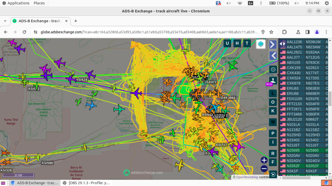The height and width of the screenshot is (186, 332).
Task: Toggle the I map option
Action: pos(273,142)
